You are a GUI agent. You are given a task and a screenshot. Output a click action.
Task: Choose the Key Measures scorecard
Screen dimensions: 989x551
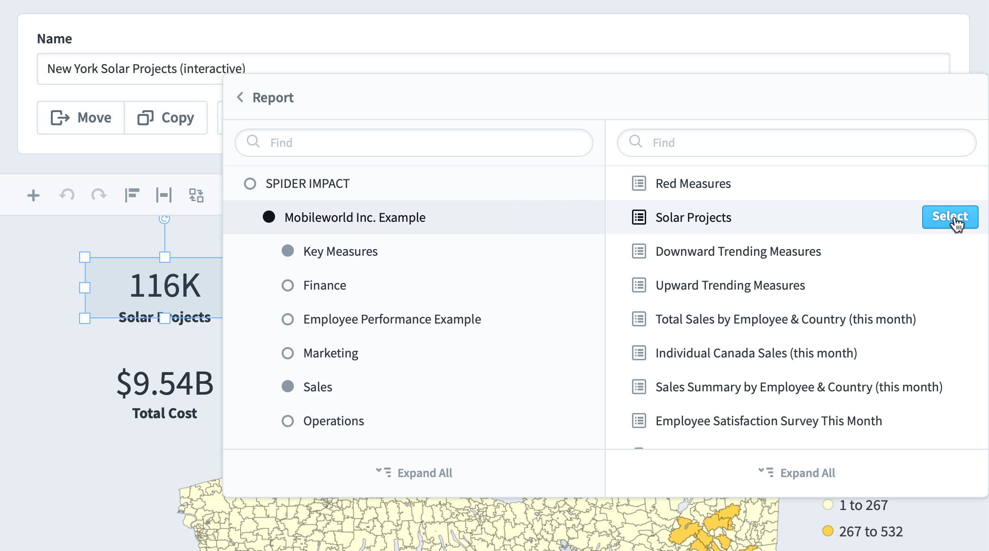[414, 251]
